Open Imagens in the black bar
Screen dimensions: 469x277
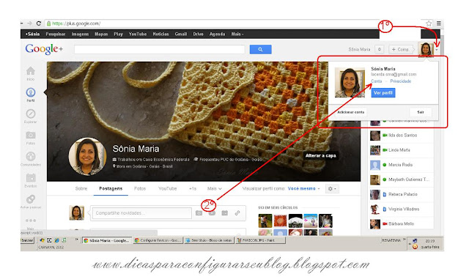tap(80, 34)
